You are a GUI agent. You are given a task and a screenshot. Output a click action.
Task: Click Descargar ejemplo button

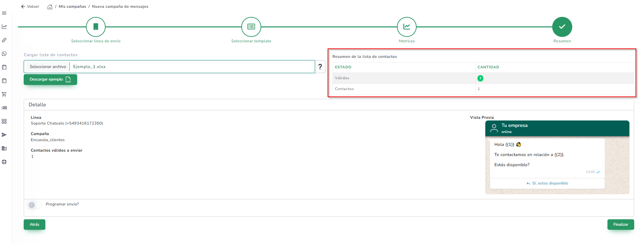pos(50,80)
